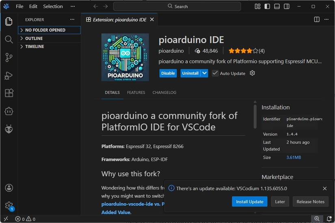Open the File menu
The height and width of the screenshot is (223, 335).
point(19,6)
